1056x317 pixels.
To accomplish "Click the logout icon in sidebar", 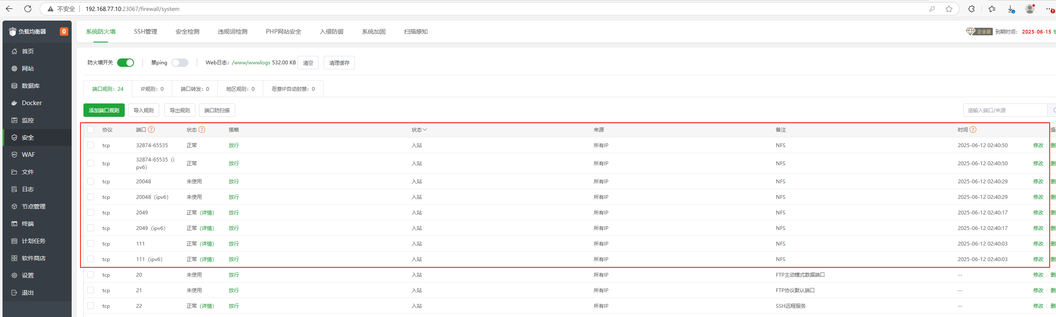I will (x=14, y=293).
